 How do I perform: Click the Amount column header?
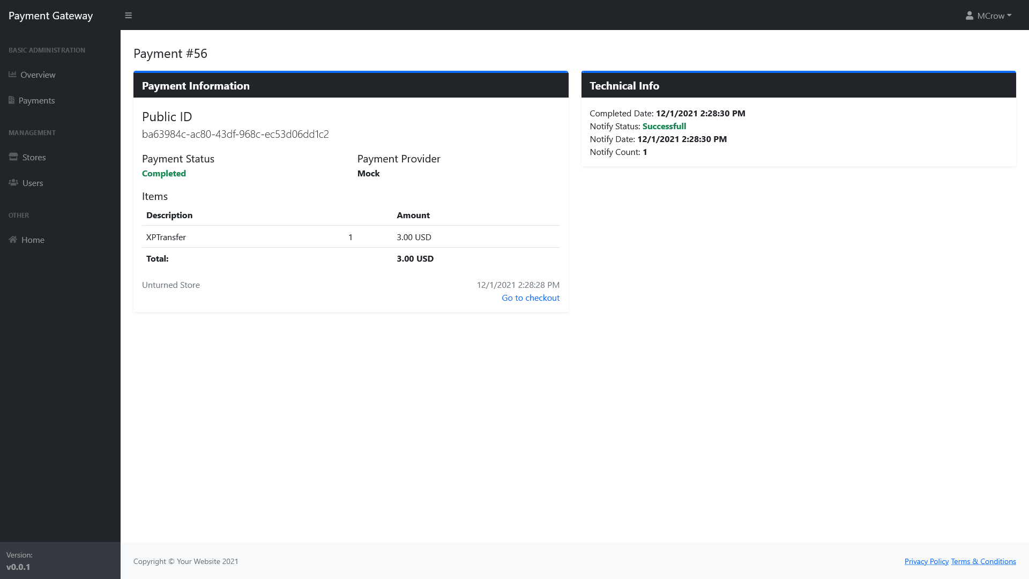(x=413, y=215)
